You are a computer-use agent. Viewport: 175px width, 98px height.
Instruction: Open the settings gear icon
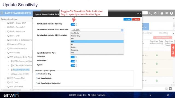click(x=155, y=13)
